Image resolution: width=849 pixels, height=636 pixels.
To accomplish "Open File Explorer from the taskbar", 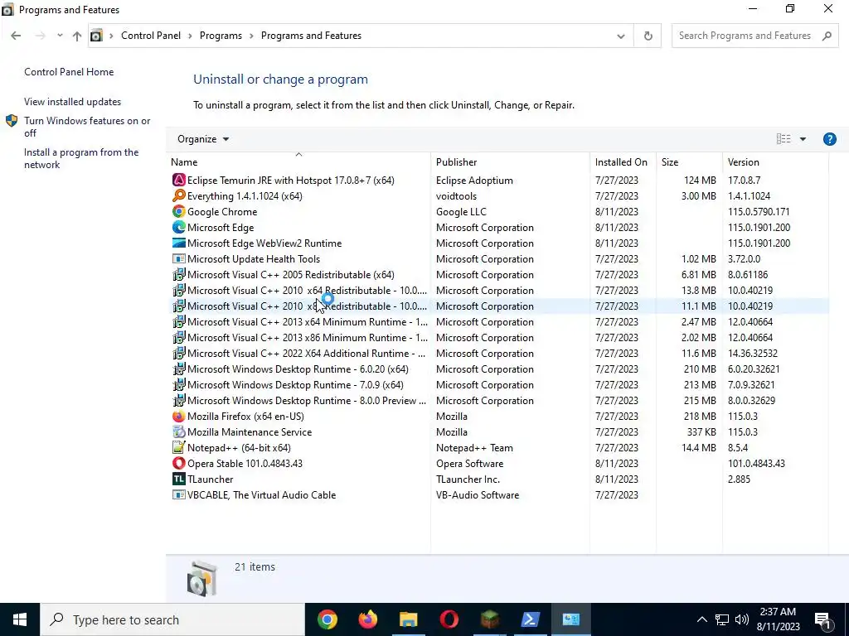I will 408,619.
